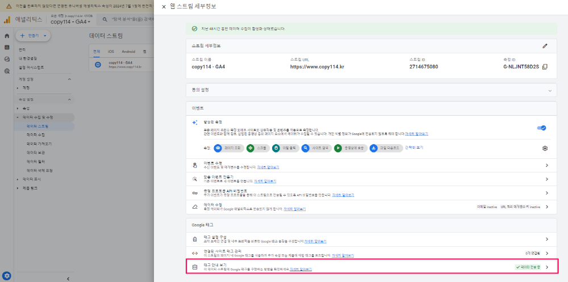The width and height of the screenshot is (568, 282).
Task: Select 데이터 필터 in sidebar
Action: click(35, 162)
